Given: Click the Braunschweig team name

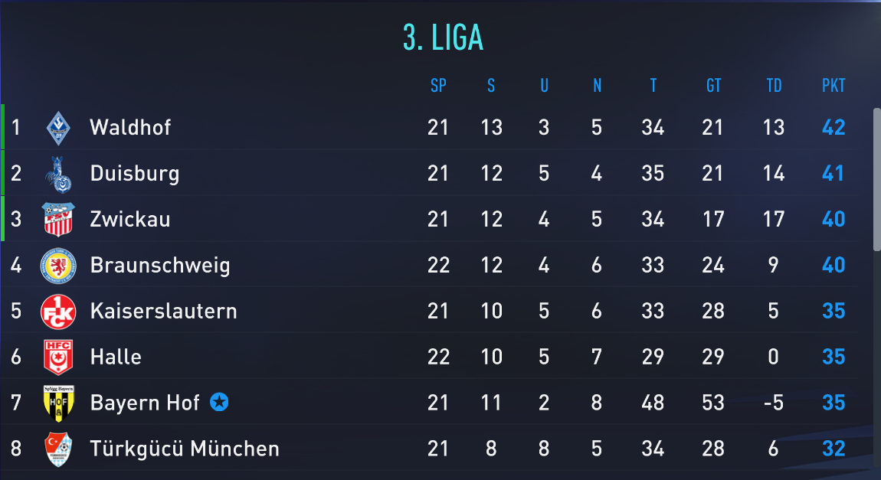Looking at the screenshot, I should [x=160, y=265].
